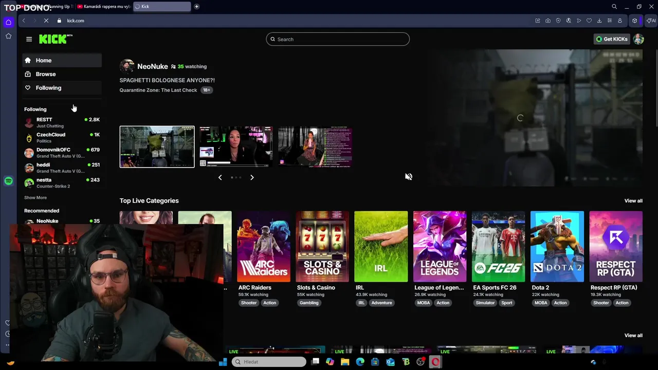The image size is (658, 370).
Task: Go back in browser history
Action: point(23,21)
